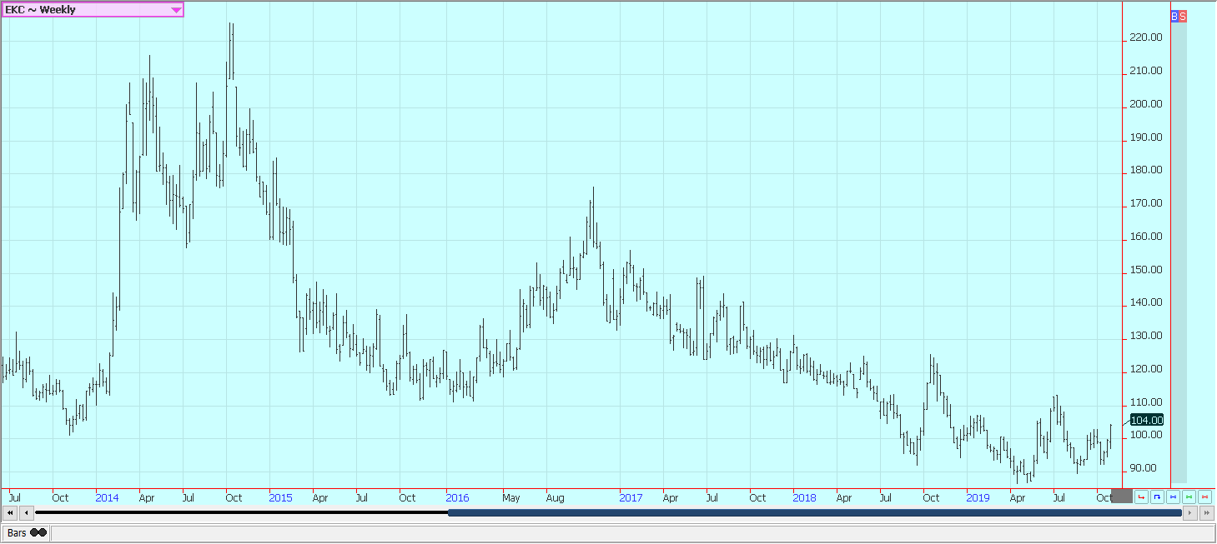The width and height of the screenshot is (1217, 544).
Task: Click the 2018 year label on time axis
Action: [x=804, y=498]
